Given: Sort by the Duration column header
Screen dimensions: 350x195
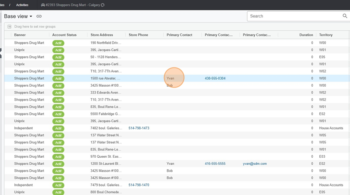Looking at the screenshot, I should 306,35.
